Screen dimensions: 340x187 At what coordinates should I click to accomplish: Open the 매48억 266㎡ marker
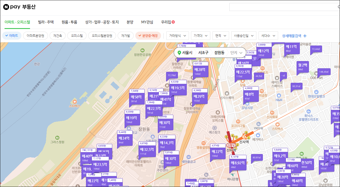pos(298,181)
